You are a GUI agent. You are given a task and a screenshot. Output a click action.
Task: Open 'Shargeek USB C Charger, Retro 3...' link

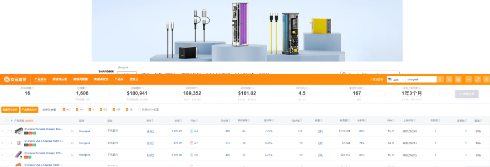coord(44,141)
